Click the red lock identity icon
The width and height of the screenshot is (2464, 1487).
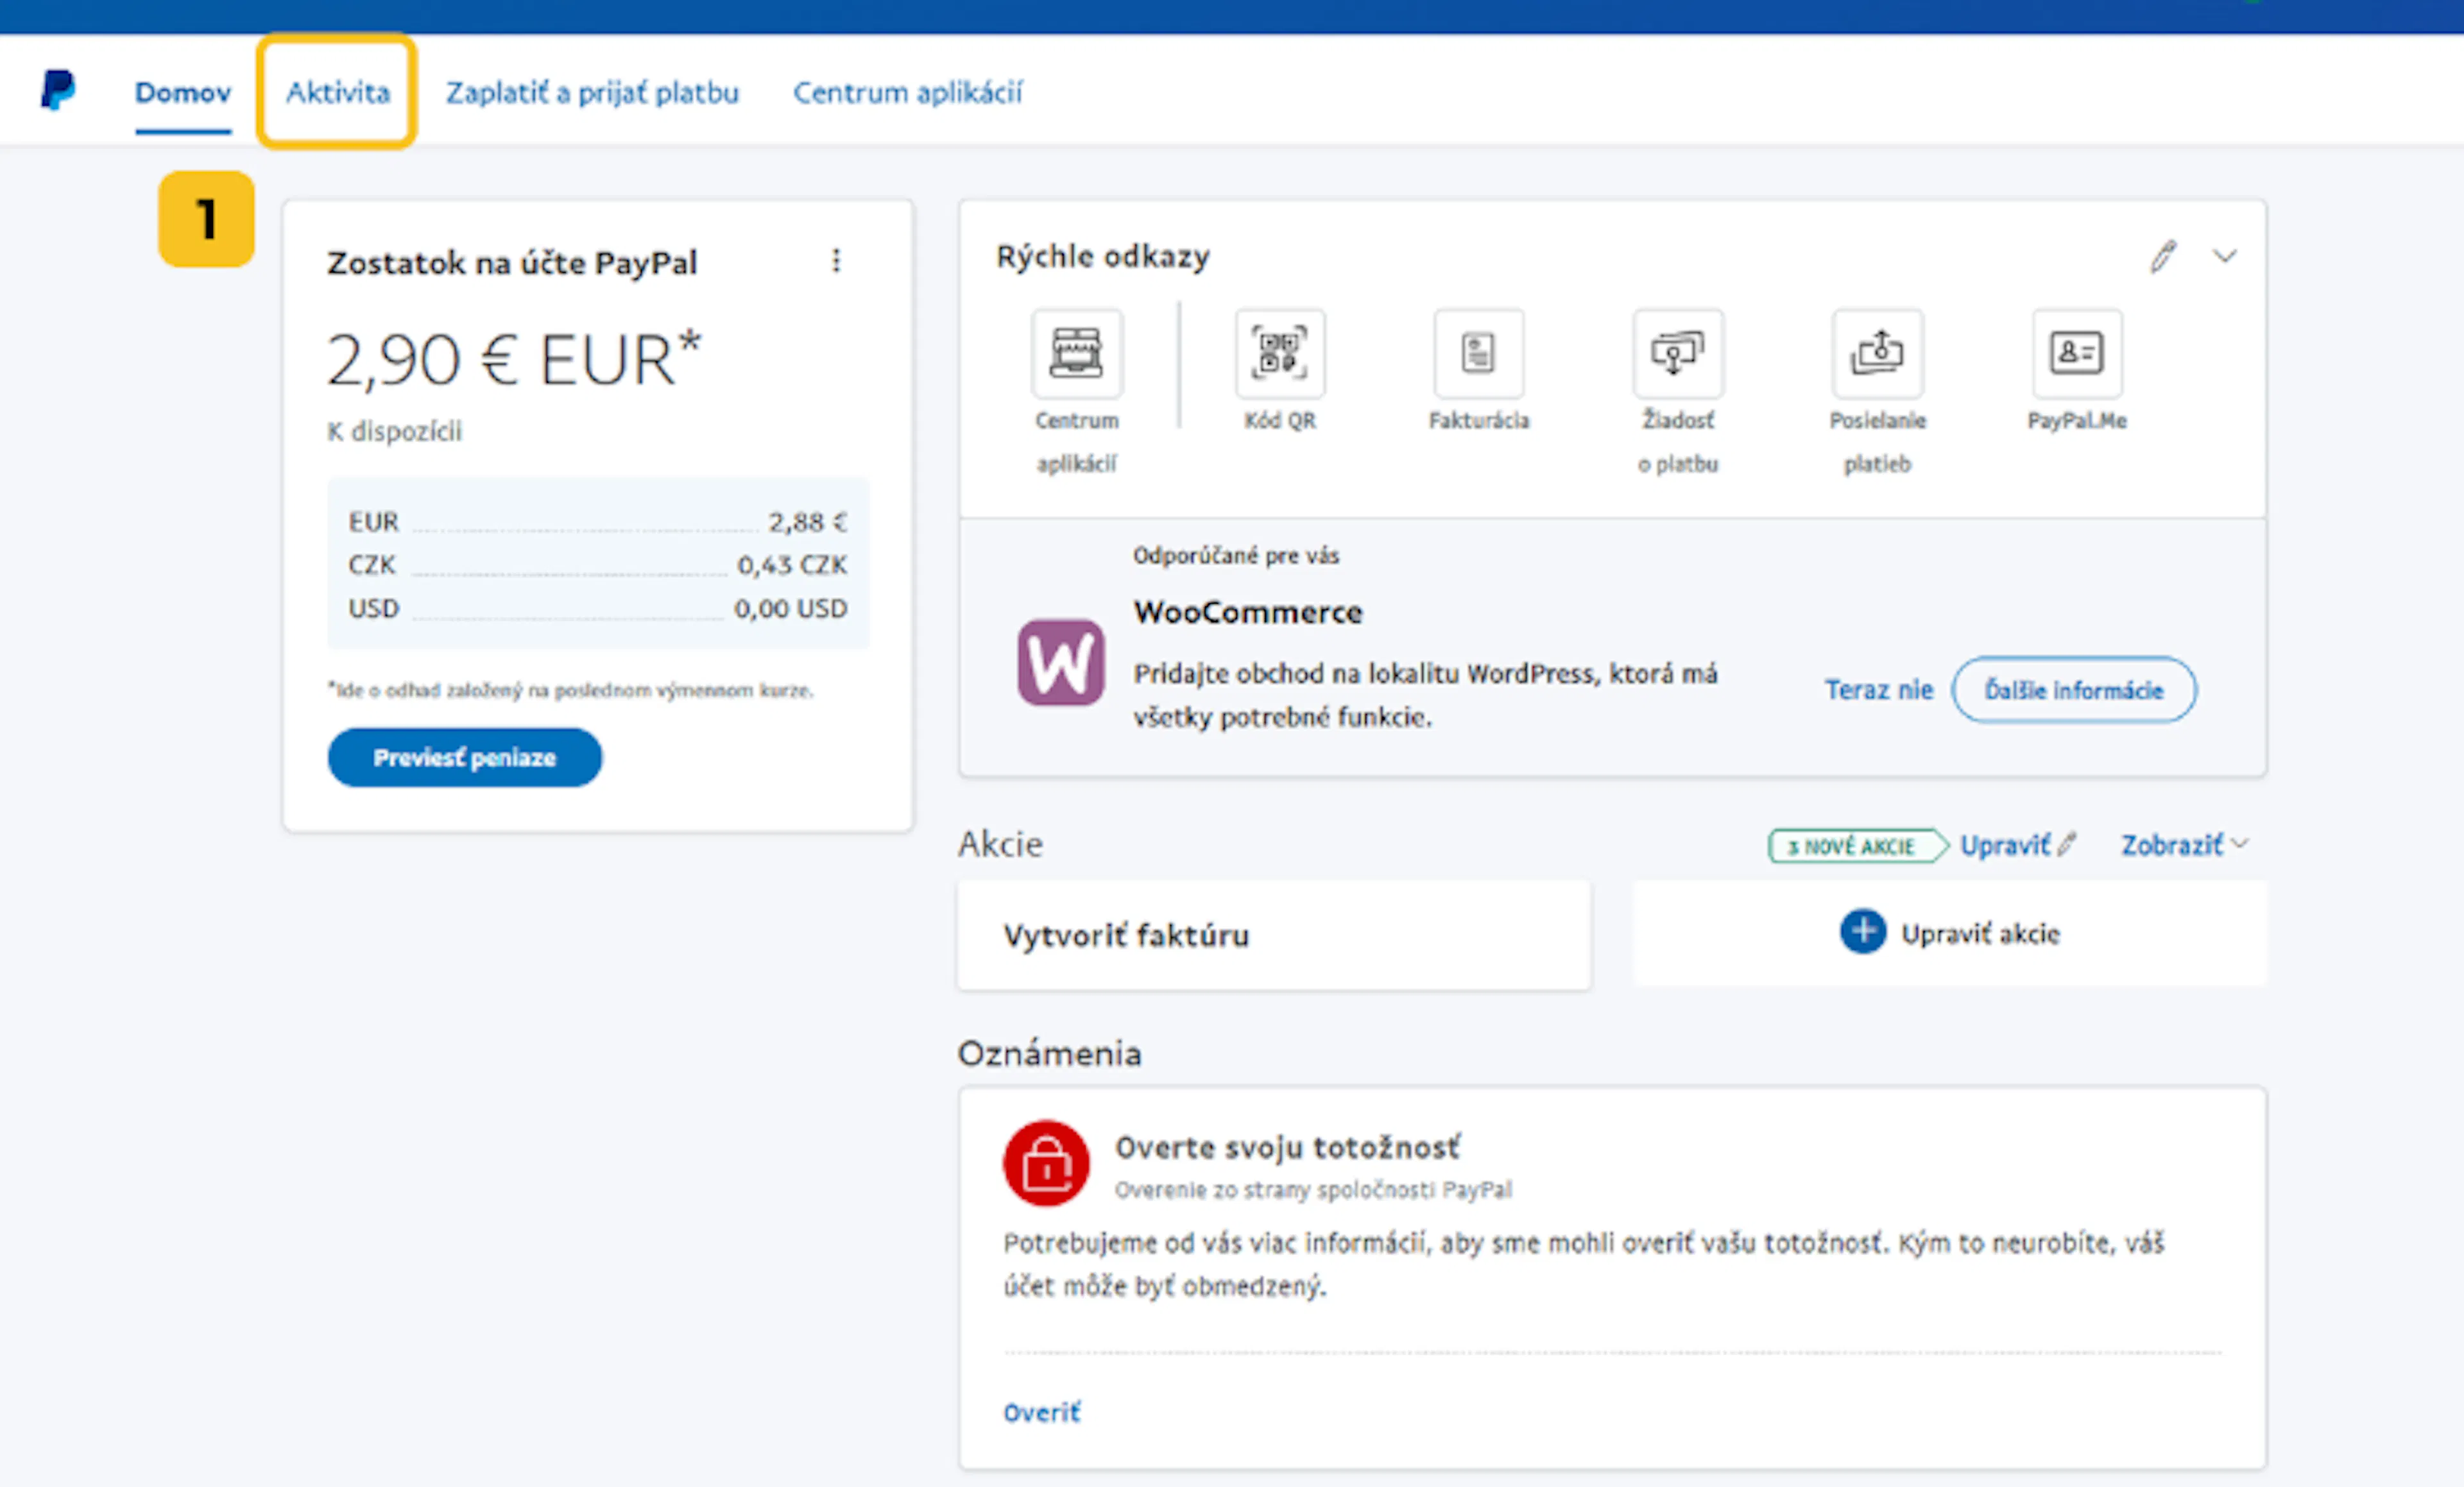1046,1164
